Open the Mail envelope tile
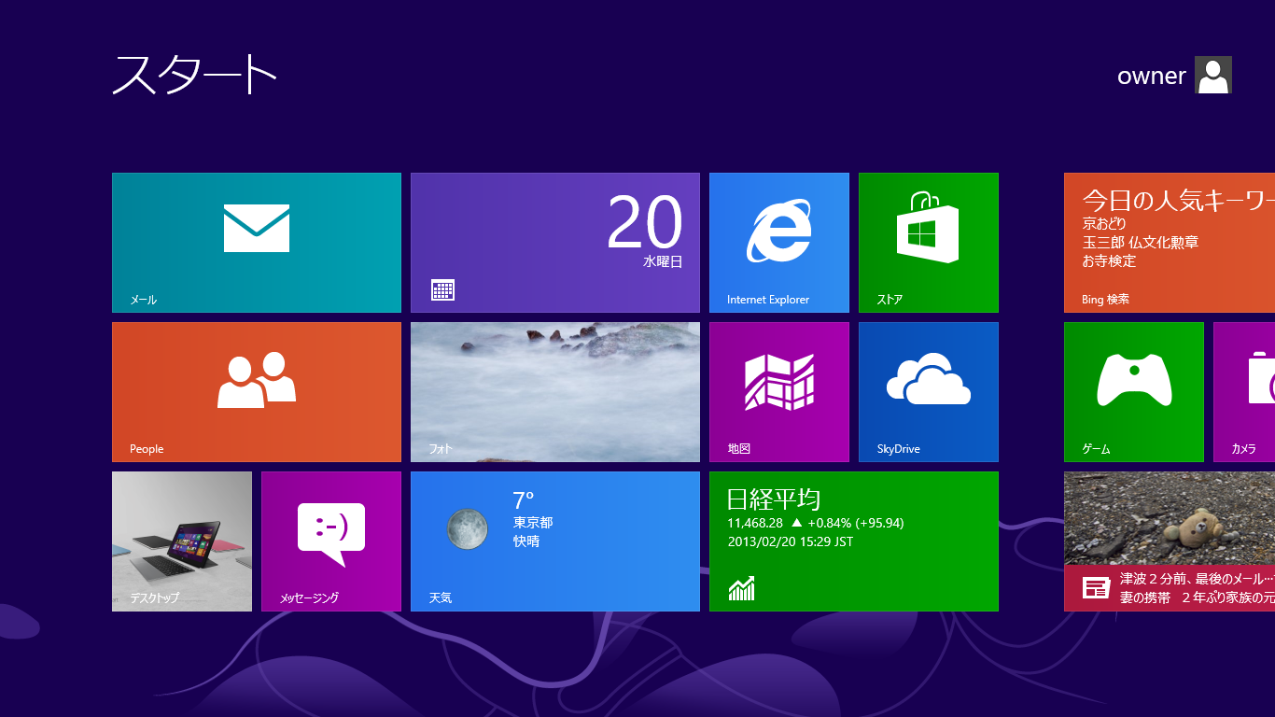 (257, 243)
